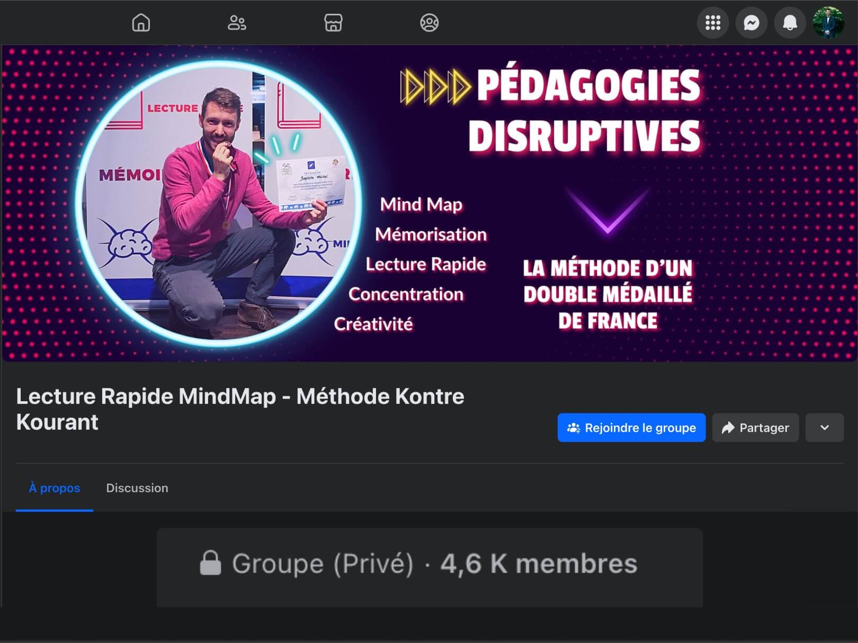Switch to the Discussion tab

(137, 488)
